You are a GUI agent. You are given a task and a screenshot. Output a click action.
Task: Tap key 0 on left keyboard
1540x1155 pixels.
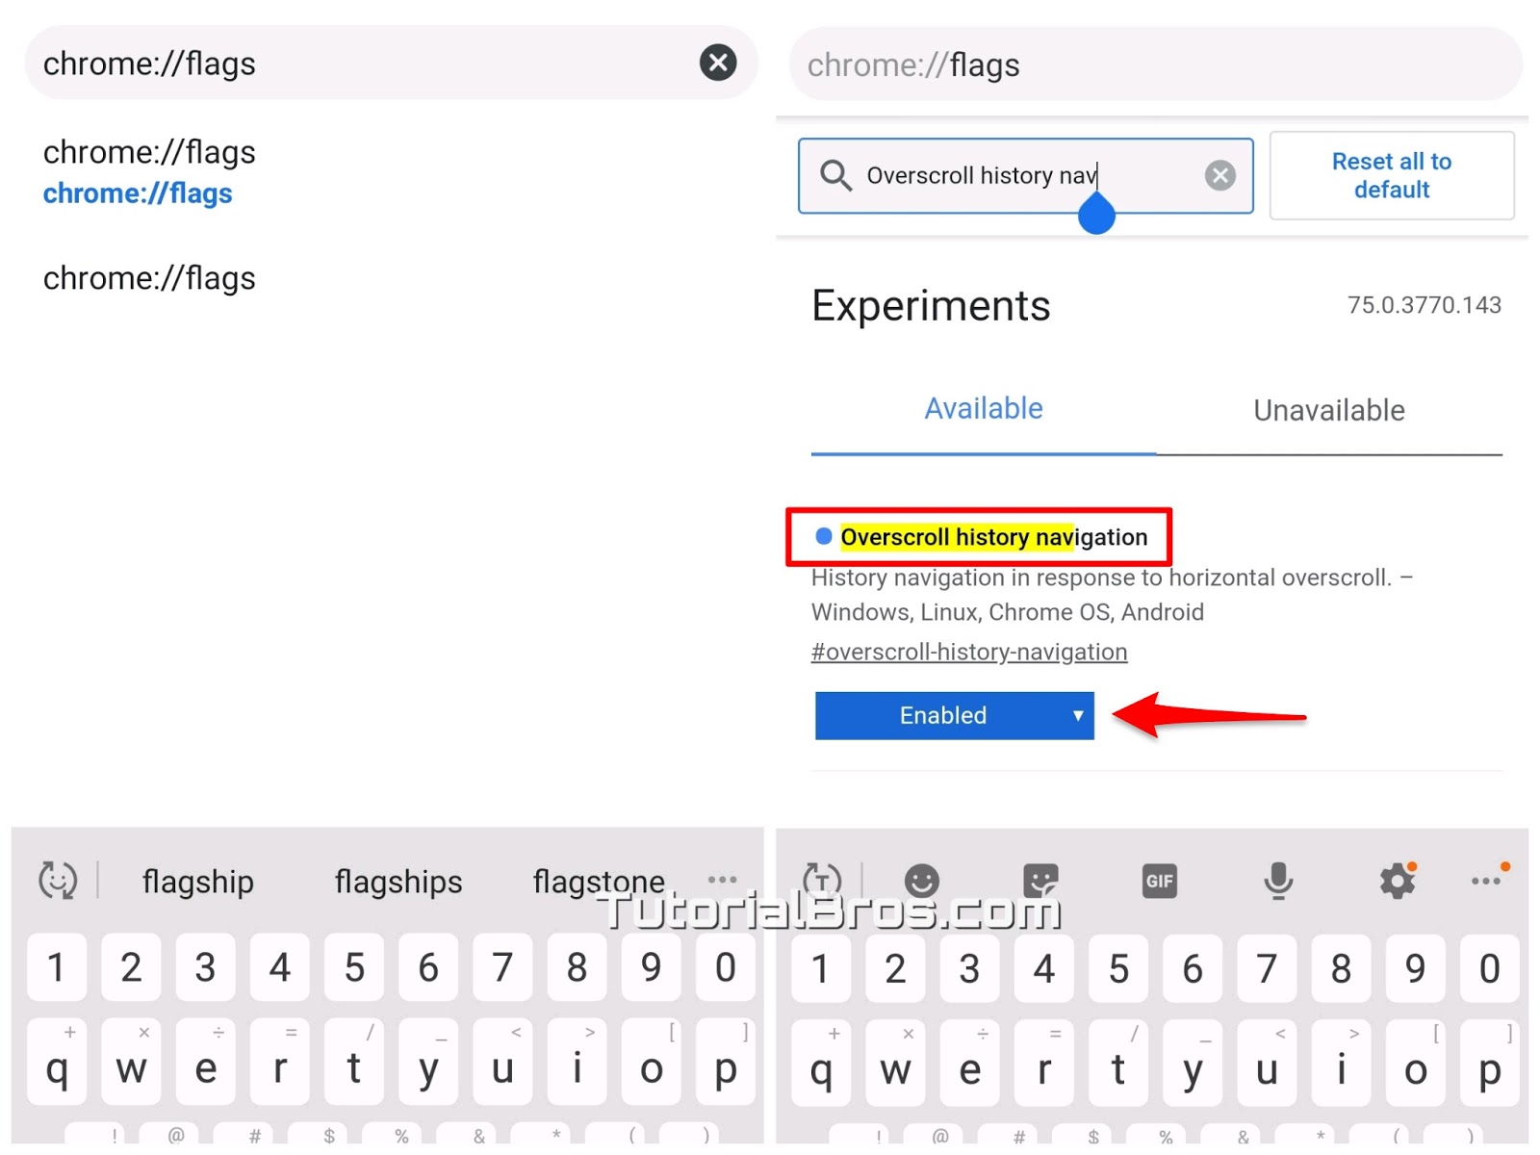[726, 967]
